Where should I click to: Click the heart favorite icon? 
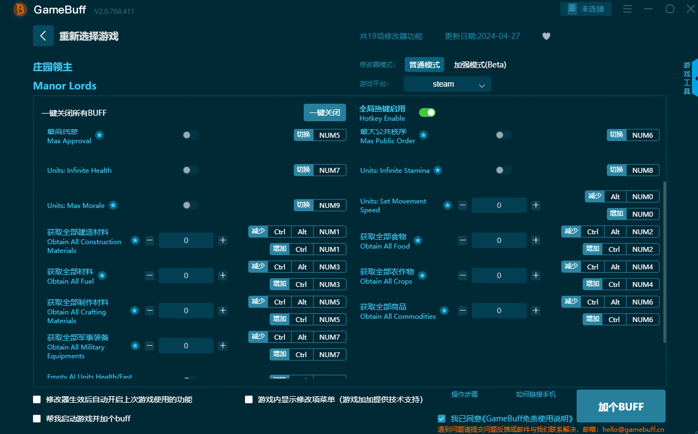pyautogui.click(x=546, y=36)
